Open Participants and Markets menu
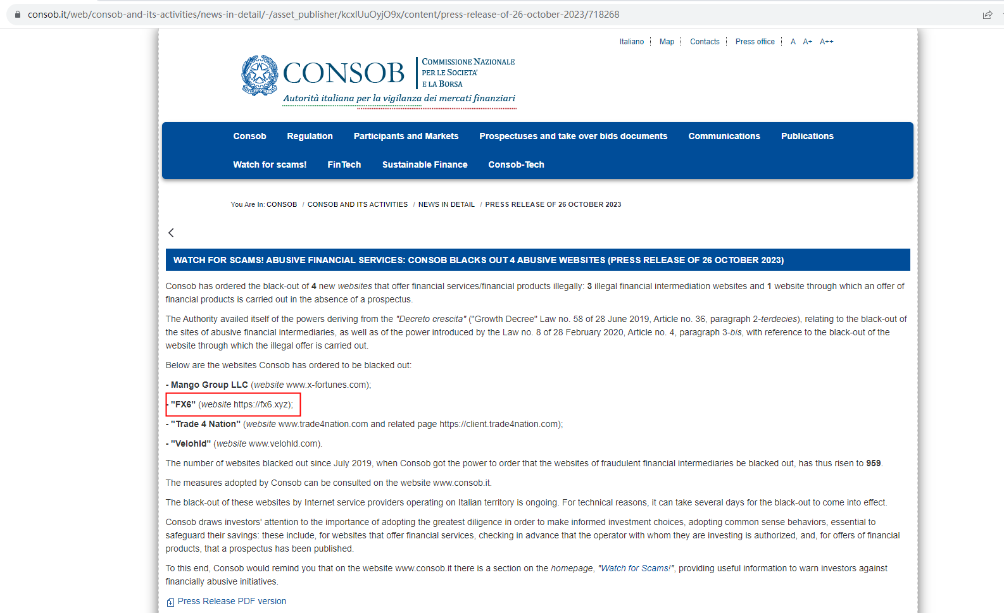The height and width of the screenshot is (613, 1004). (x=406, y=136)
